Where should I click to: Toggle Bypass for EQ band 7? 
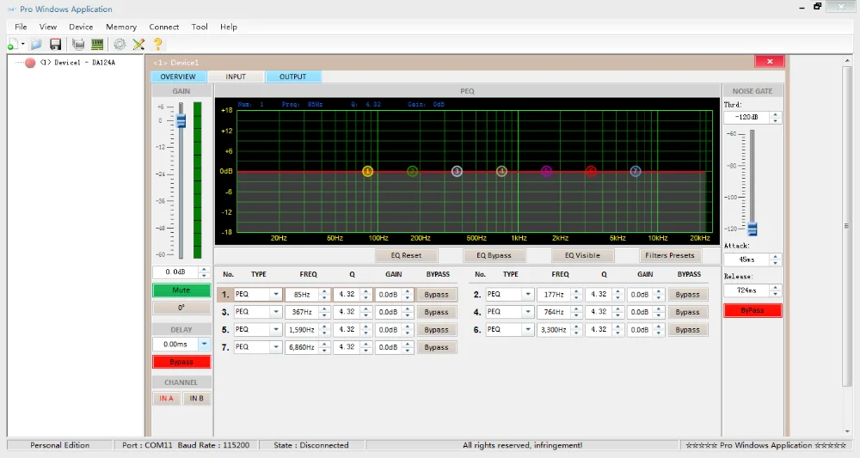(x=437, y=347)
